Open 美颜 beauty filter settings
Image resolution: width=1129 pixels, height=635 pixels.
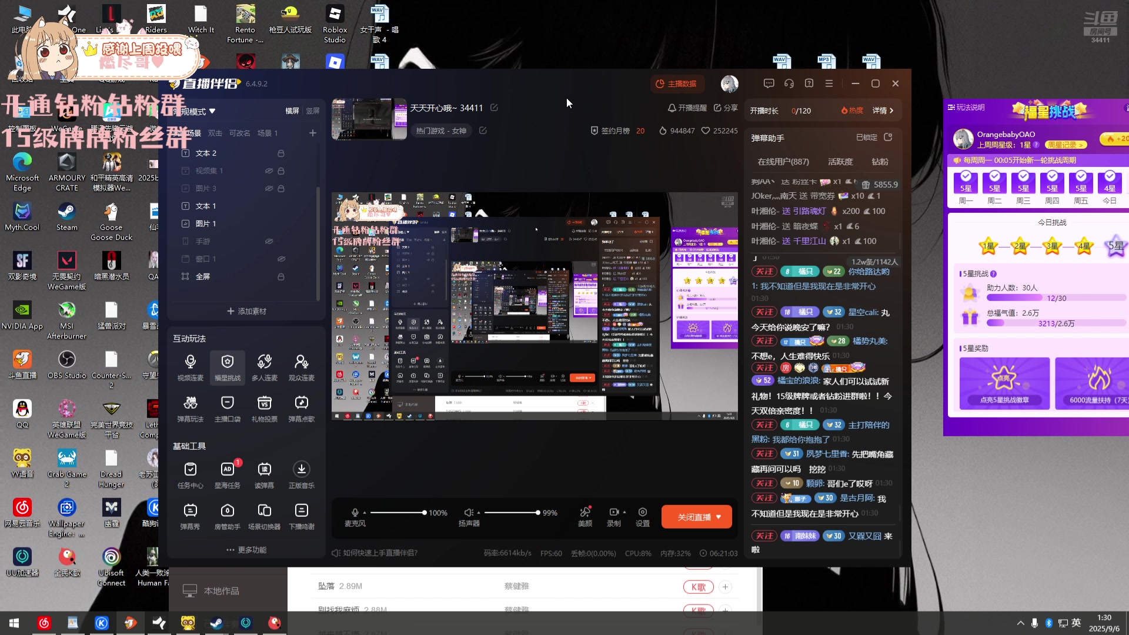[x=585, y=517]
